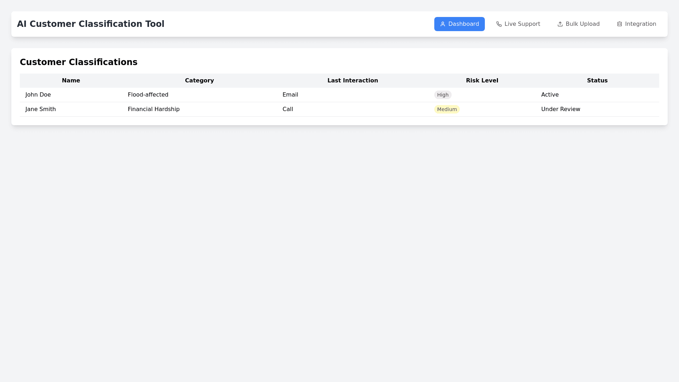Click the Live Support phone icon
Image resolution: width=679 pixels, height=382 pixels.
(499, 24)
